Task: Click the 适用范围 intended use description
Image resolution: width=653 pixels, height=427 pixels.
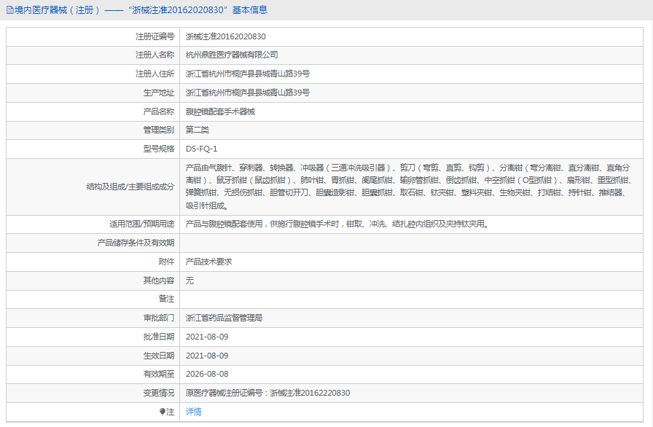Action: pyautogui.click(x=337, y=224)
